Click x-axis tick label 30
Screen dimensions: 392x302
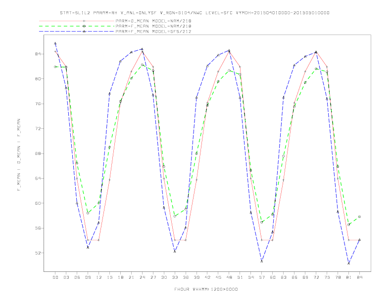pyautogui.click(x=164, y=277)
